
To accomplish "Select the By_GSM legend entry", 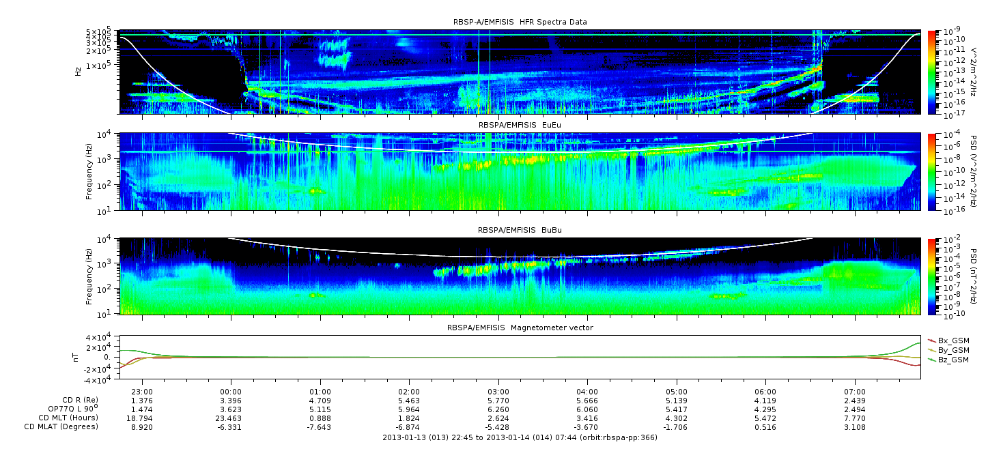I will (x=952, y=350).
